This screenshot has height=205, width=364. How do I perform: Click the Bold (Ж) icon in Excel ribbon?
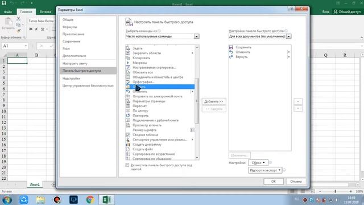(x=31, y=29)
